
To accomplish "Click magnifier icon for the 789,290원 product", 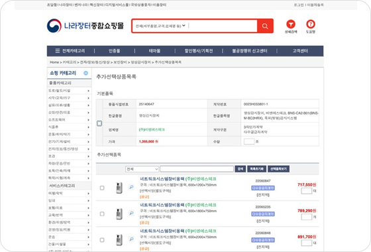I will pyautogui.click(x=131, y=213).
